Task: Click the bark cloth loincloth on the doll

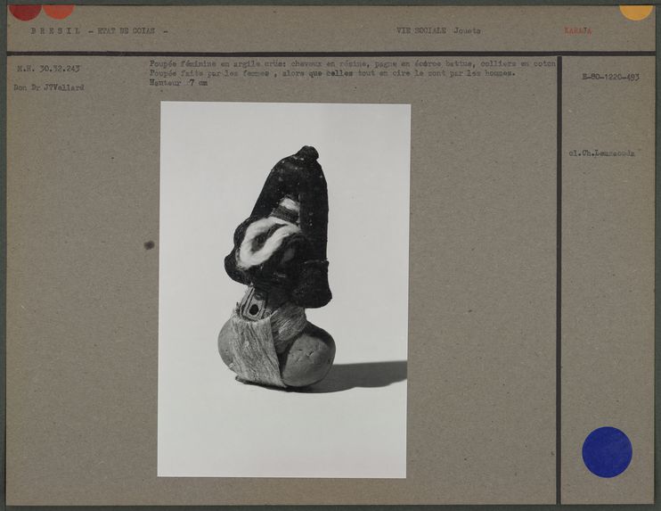Action: pyautogui.click(x=254, y=348)
